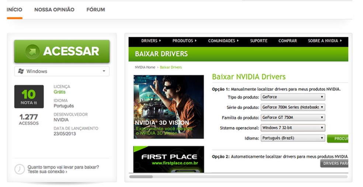Click COMPRAR in the NVIDIA navigation
Image resolution: width=363 pixels, height=187 pixels.
pyautogui.click(x=287, y=41)
